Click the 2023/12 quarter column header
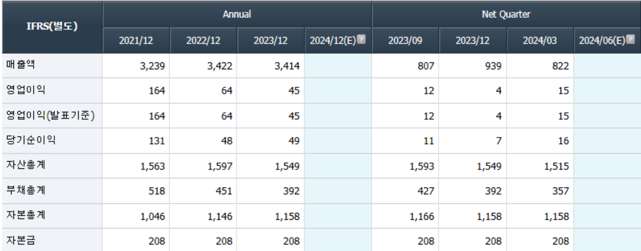641x251 pixels. 472,40
